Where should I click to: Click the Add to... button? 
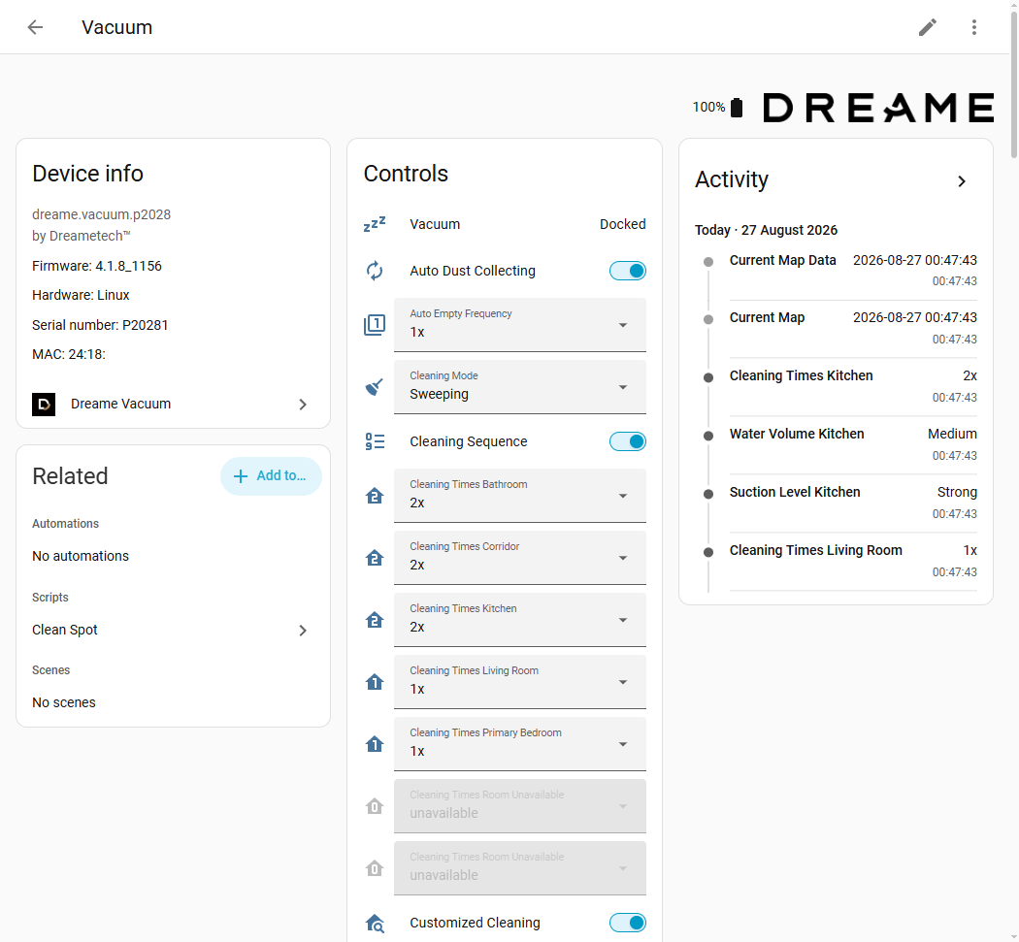point(271,476)
